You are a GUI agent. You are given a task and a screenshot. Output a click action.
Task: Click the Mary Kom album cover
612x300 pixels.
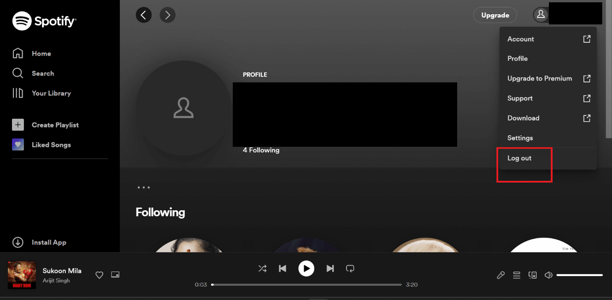(x=22, y=275)
